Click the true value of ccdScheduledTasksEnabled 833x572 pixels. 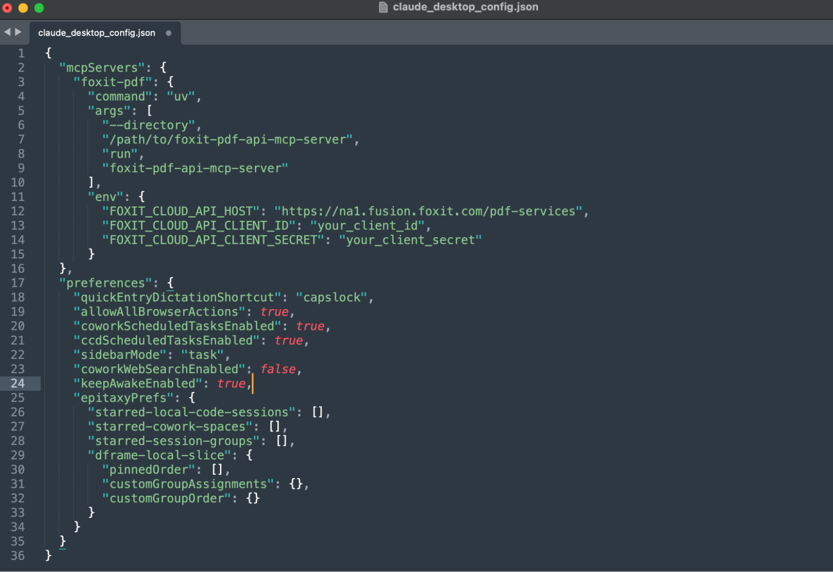[x=288, y=341]
